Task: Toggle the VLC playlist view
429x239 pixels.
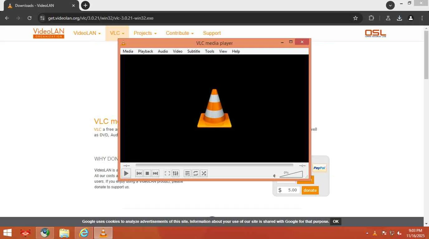Action: click(x=187, y=173)
